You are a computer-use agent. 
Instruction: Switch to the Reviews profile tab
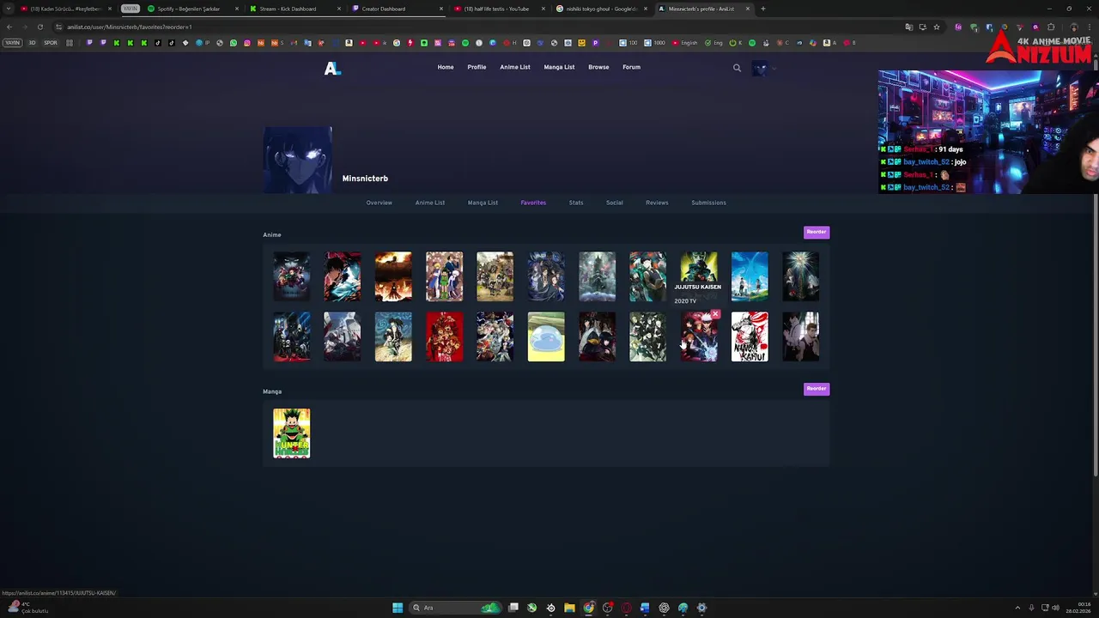pyautogui.click(x=657, y=203)
